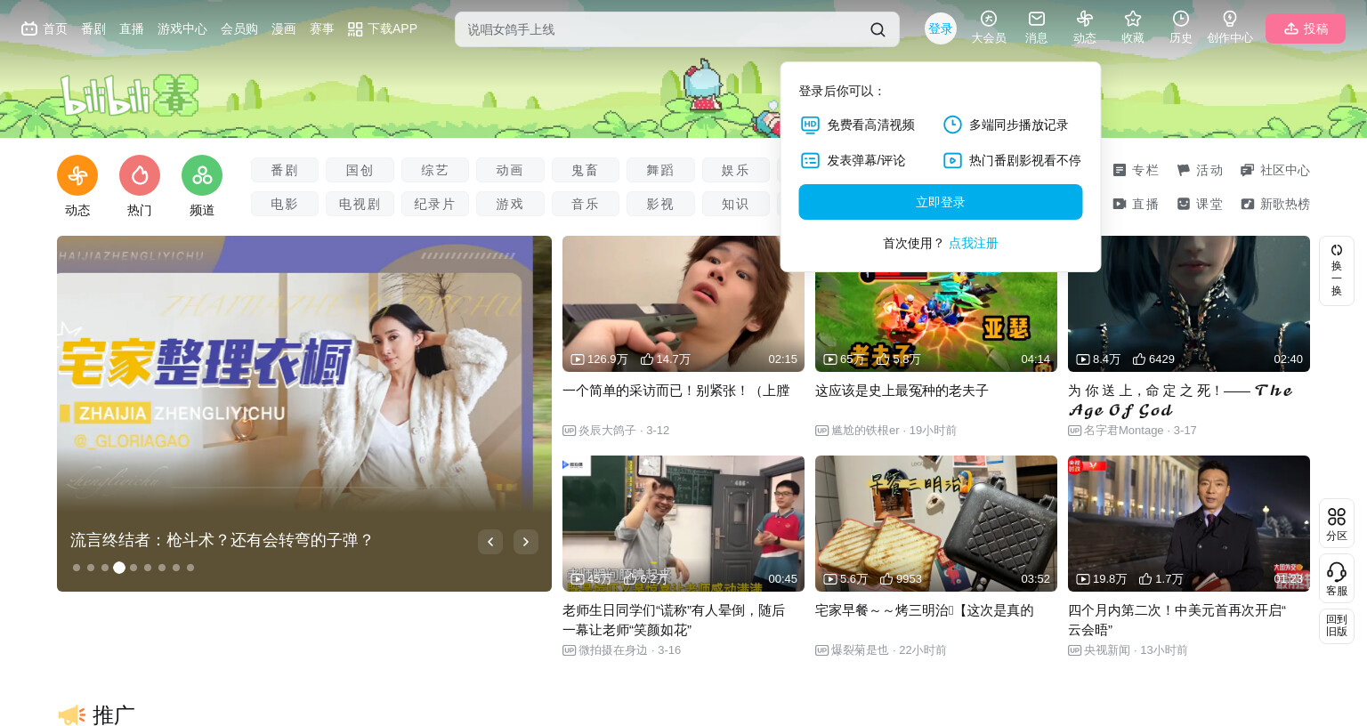
Task: Click the carousel previous arrow
Action: pyautogui.click(x=490, y=542)
